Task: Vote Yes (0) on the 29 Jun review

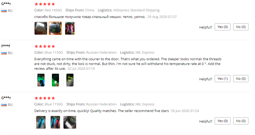Action: pyautogui.click(x=223, y=121)
